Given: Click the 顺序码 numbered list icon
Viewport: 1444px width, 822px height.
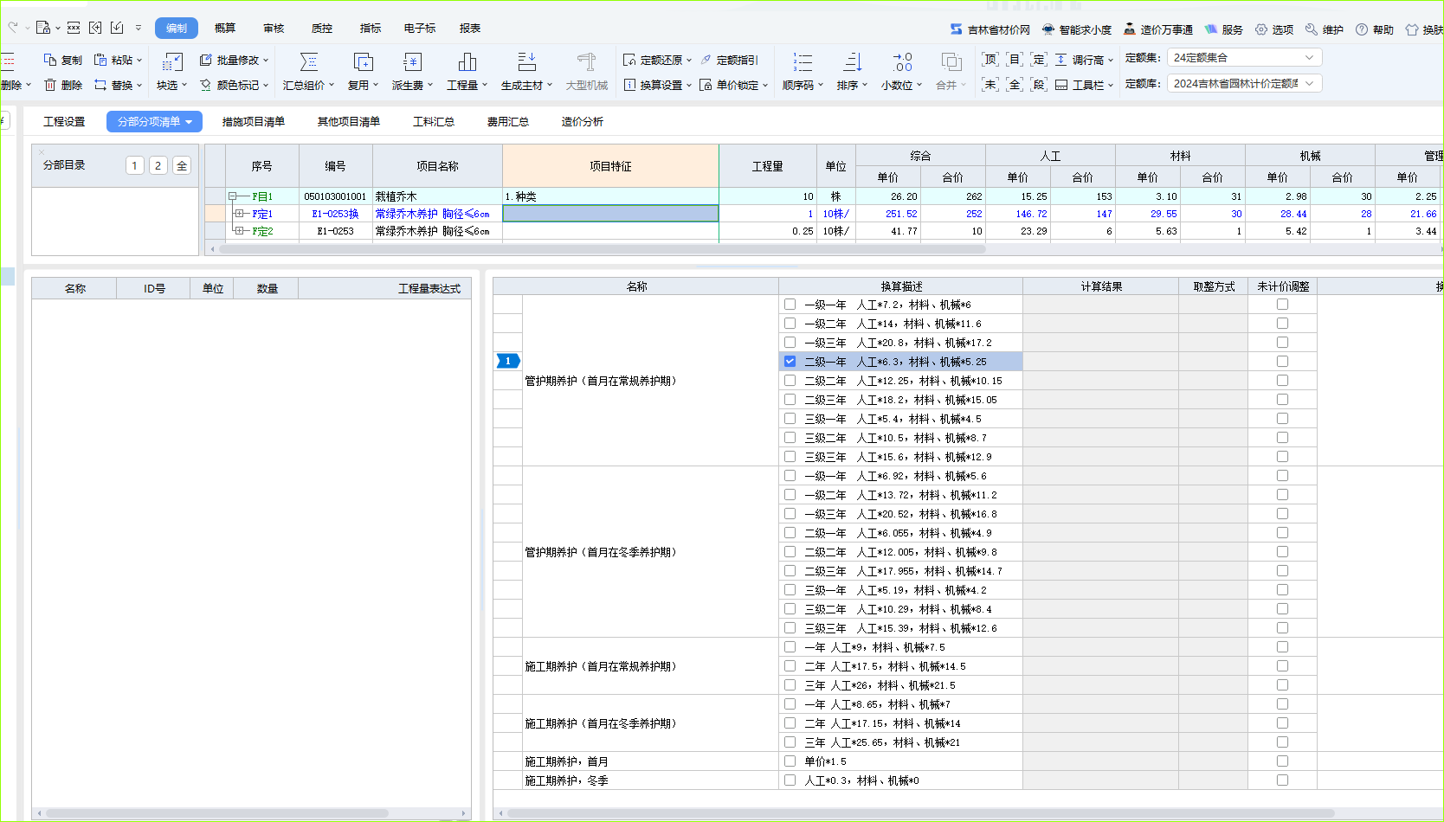Looking at the screenshot, I should point(803,61).
